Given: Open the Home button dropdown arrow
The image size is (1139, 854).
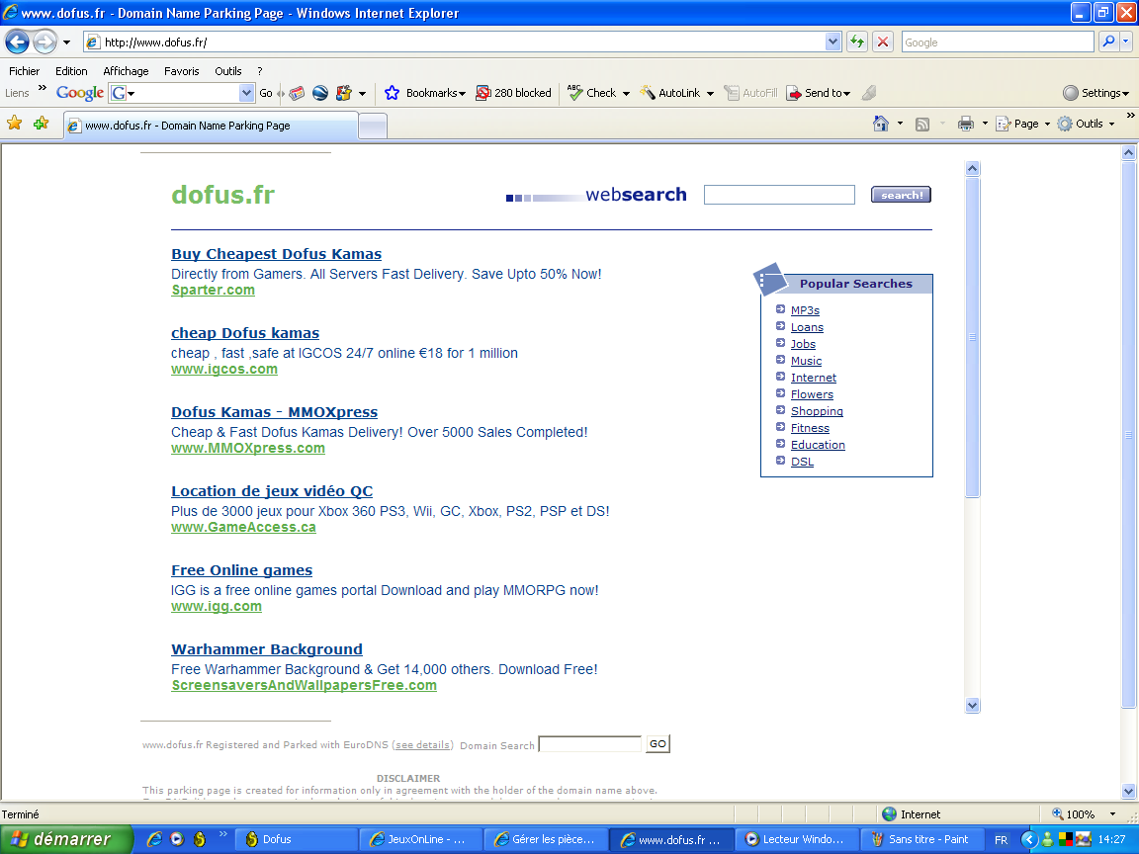Looking at the screenshot, I should click(901, 124).
